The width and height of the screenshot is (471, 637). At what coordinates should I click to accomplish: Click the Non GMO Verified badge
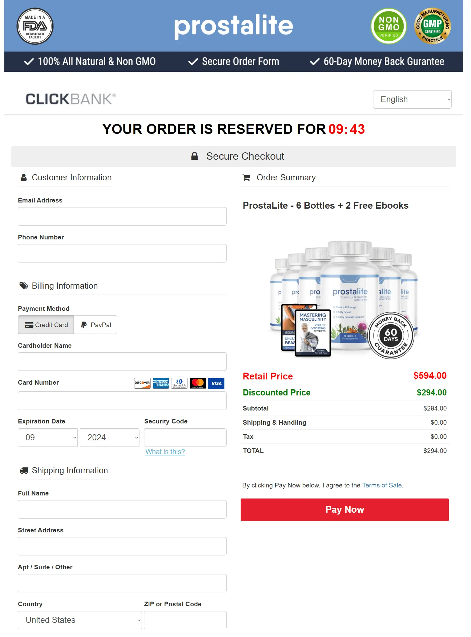pos(388,26)
